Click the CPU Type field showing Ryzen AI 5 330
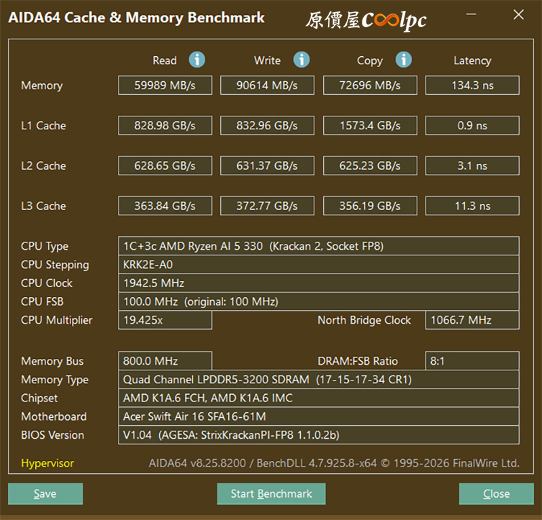Viewport: 542px width, 520px height. click(318, 246)
